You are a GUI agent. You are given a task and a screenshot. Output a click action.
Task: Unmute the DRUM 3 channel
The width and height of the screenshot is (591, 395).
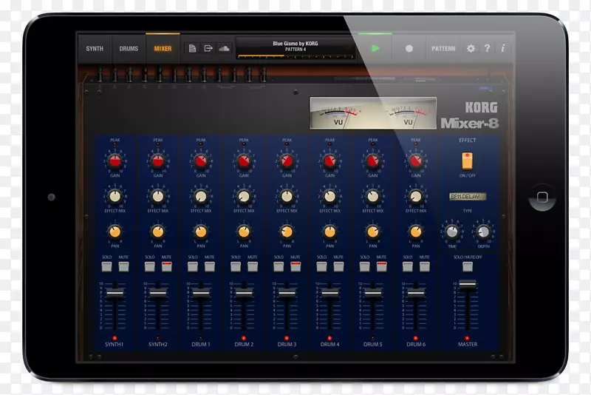pyautogui.click(x=295, y=267)
